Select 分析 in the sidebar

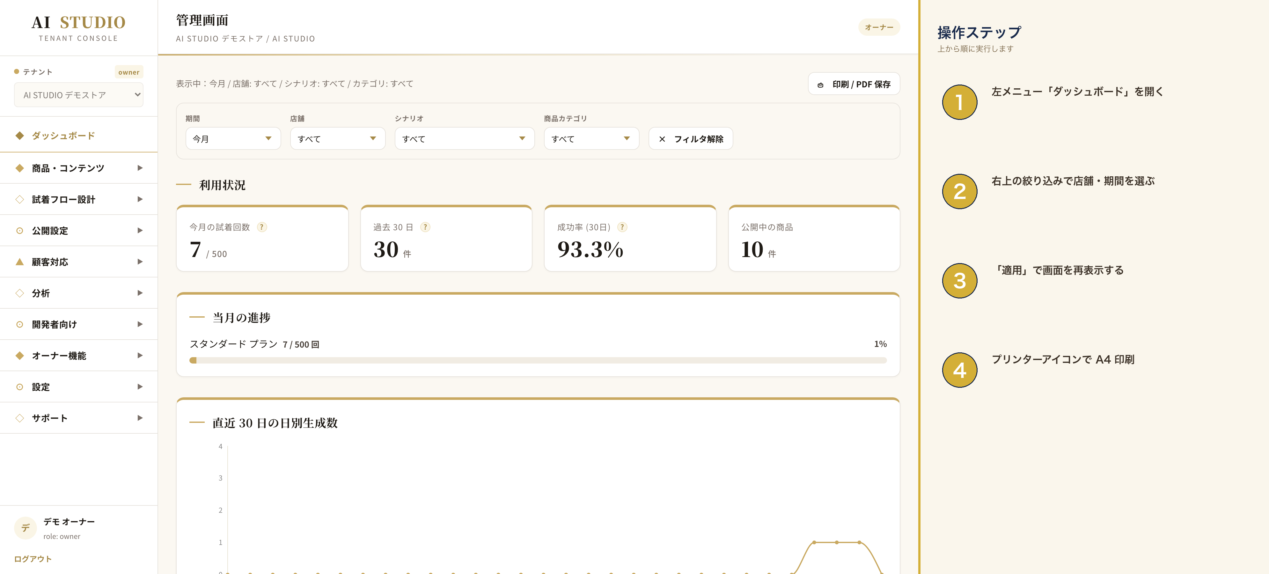point(79,293)
